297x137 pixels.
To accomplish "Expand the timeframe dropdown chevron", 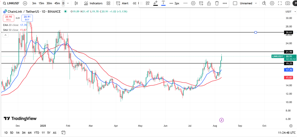I will point(68,3).
